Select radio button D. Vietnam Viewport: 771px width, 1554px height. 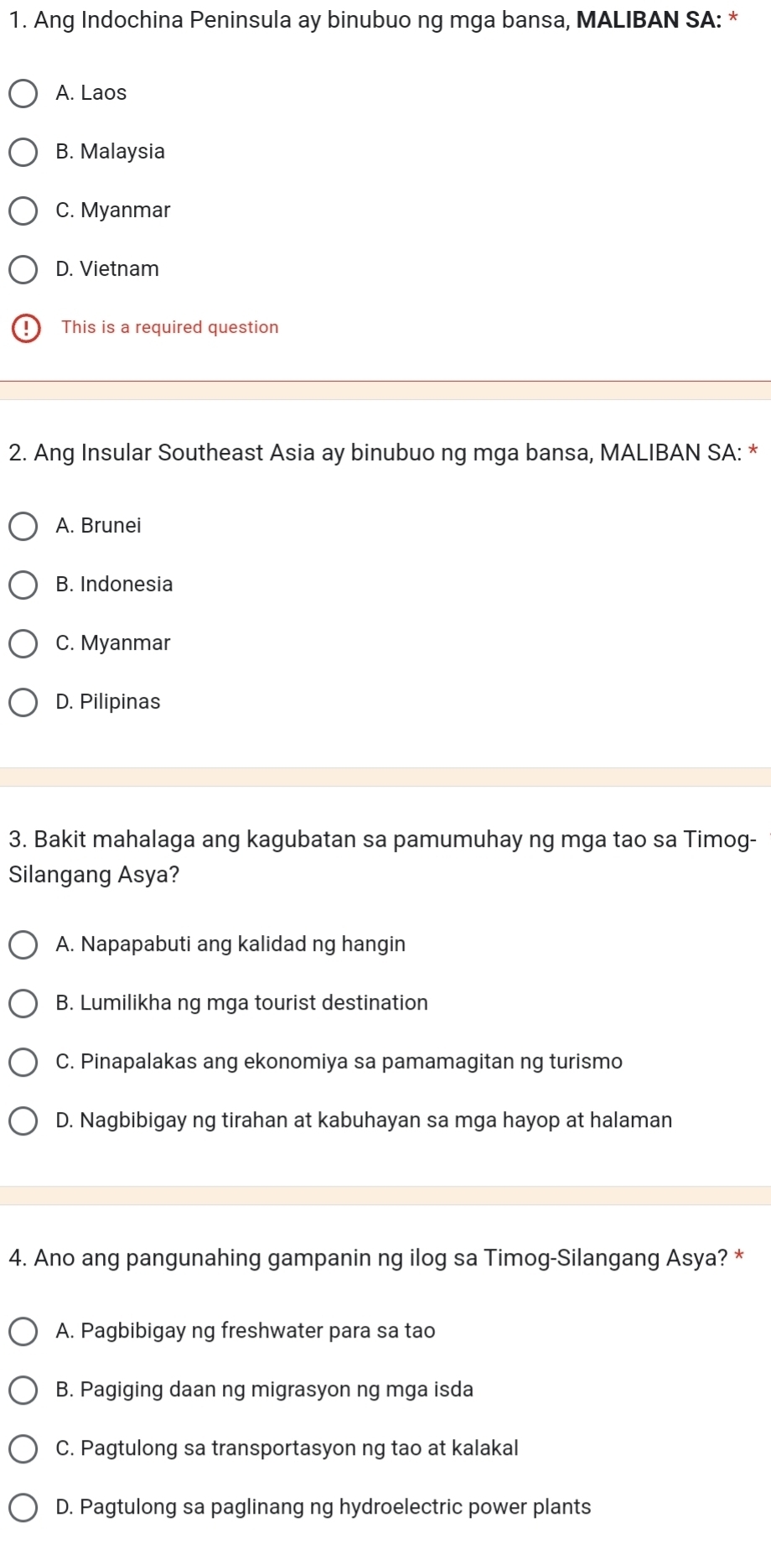pos(24,269)
